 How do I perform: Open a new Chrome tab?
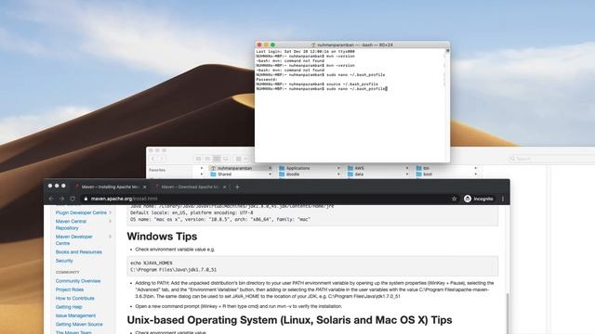pos(237,186)
